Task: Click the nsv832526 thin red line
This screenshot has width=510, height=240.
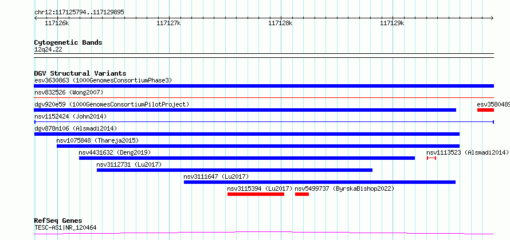Action: click(x=264, y=97)
